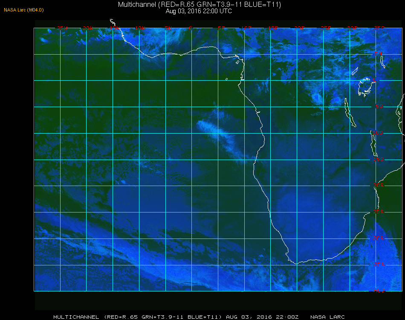Image resolution: width=405 pixels, height=320 pixels.
Task: Click the 25E longitude label
Action: tap(326, 28)
